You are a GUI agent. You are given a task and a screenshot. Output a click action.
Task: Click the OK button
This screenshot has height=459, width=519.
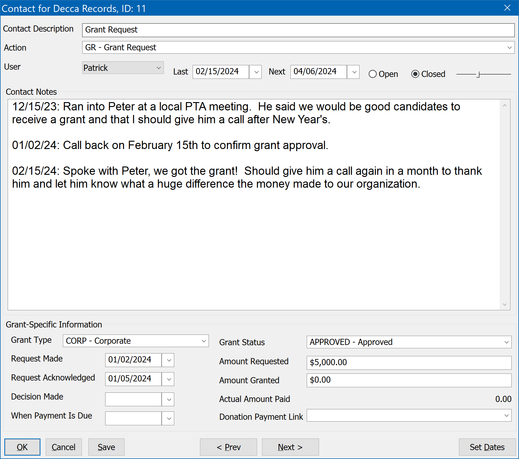[22, 447]
